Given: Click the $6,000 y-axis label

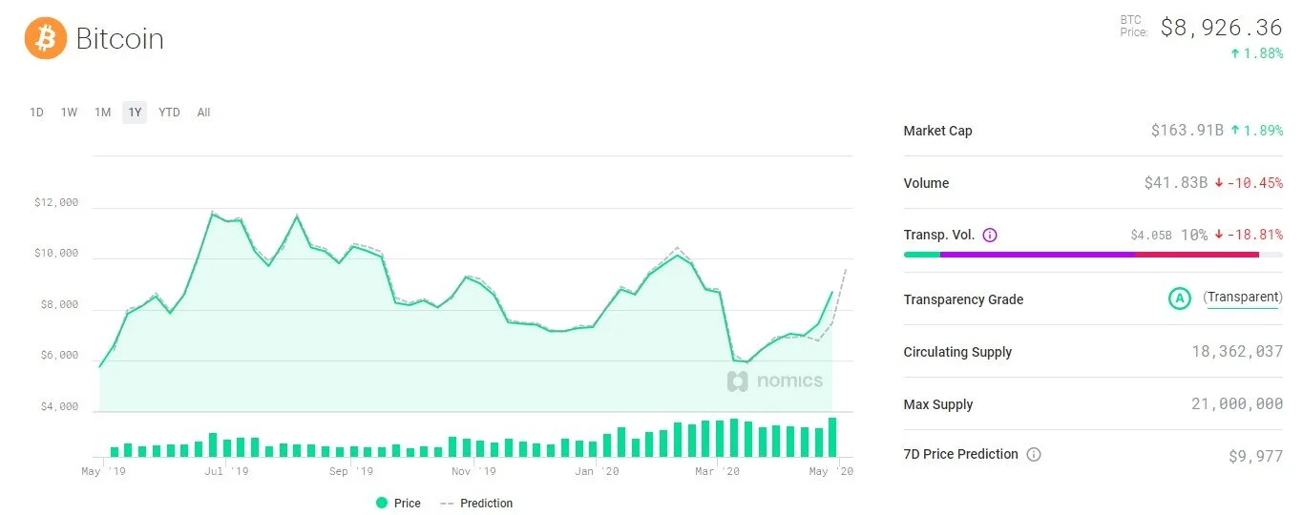Looking at the screenshot, I should pos(59,355).
